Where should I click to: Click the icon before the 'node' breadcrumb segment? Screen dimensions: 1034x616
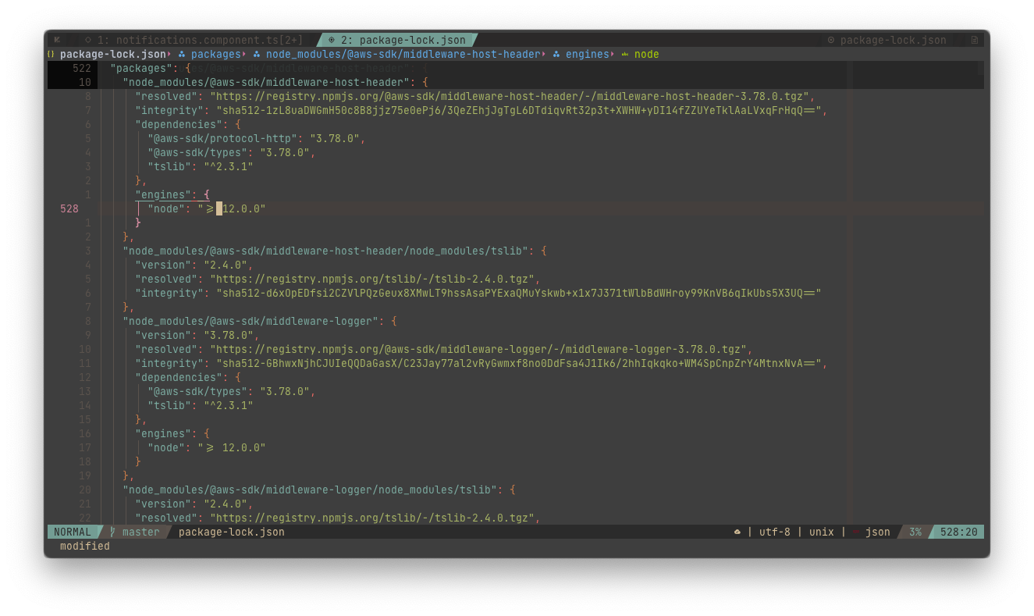625,54
